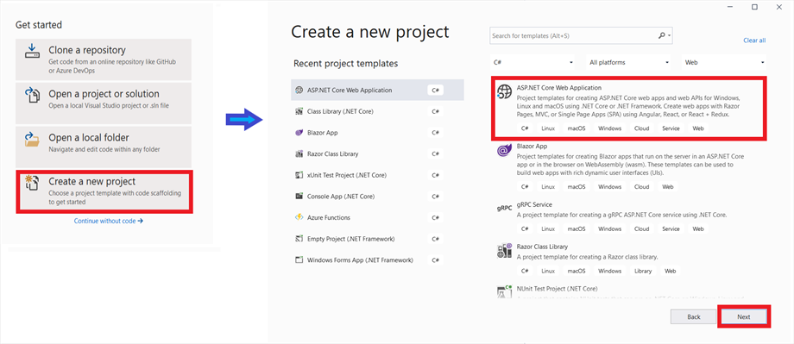Expand the search options arrow beside magnifier

coord(670,36)
